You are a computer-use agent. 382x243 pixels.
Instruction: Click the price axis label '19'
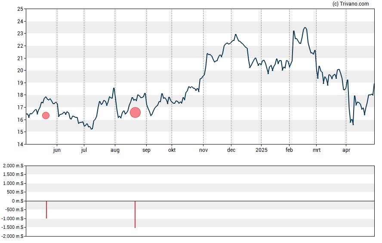(x=20, y=83)
